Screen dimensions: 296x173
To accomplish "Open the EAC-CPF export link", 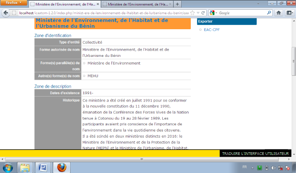I will [212, 30].
